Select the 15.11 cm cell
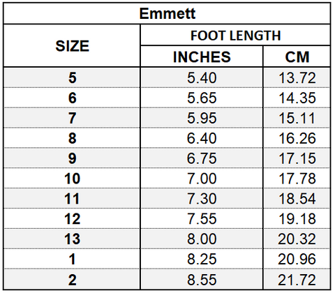The width and height of the screenshot is (335, 293). coord(297,118)
